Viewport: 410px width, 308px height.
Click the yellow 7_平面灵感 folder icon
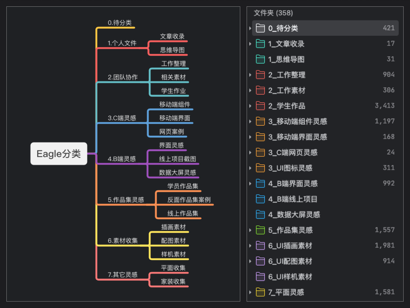point(260,292)
